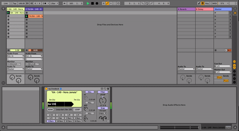Toggle the Master Send A Post button
This screenshot has width=239, height=131.
pyautogui.click(x=219, y=77)
